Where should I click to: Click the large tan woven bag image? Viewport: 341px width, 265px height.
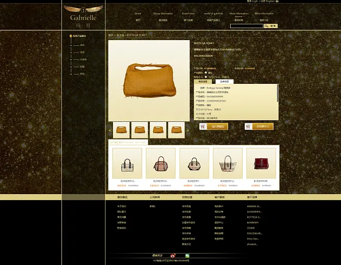point(149,81)
